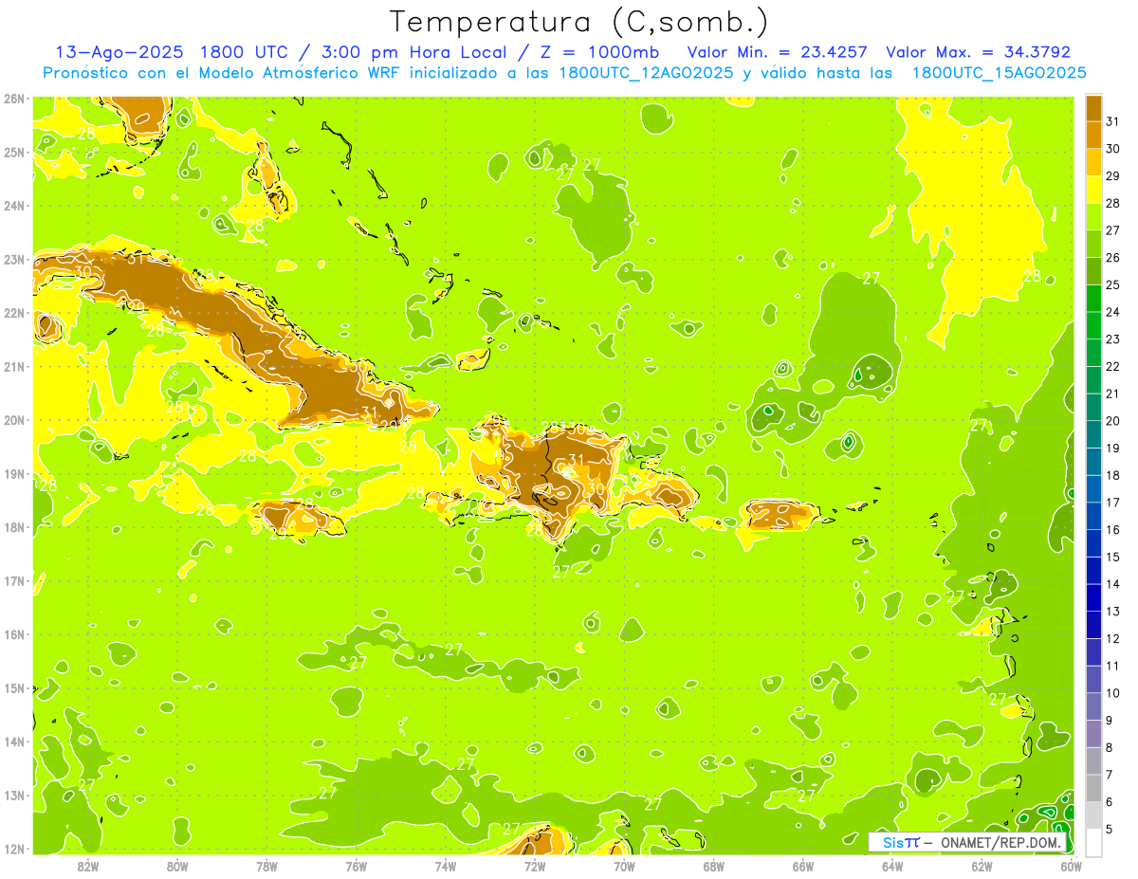Click the '76W' longitude axis label

tap(356, 866)
